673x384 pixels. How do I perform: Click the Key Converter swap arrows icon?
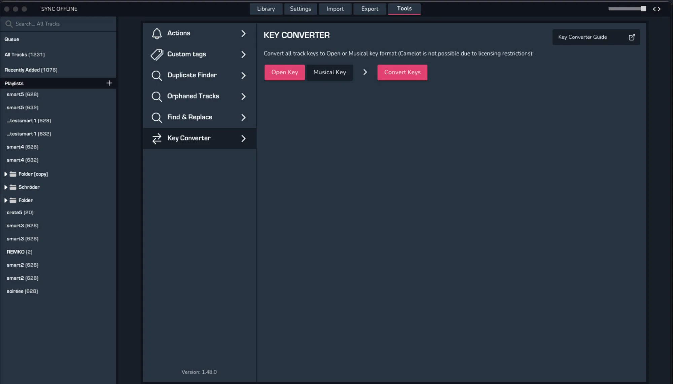click(x=157, y=139)
